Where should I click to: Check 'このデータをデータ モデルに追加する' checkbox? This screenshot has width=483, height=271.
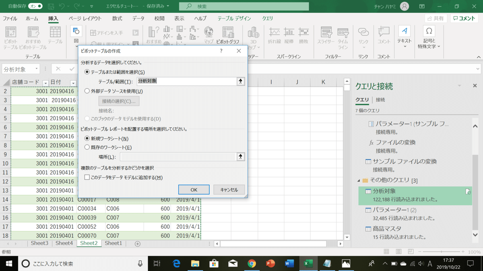coord(87,177)
